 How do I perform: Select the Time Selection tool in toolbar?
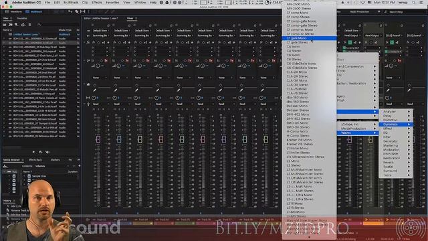[x=88, y=11]
